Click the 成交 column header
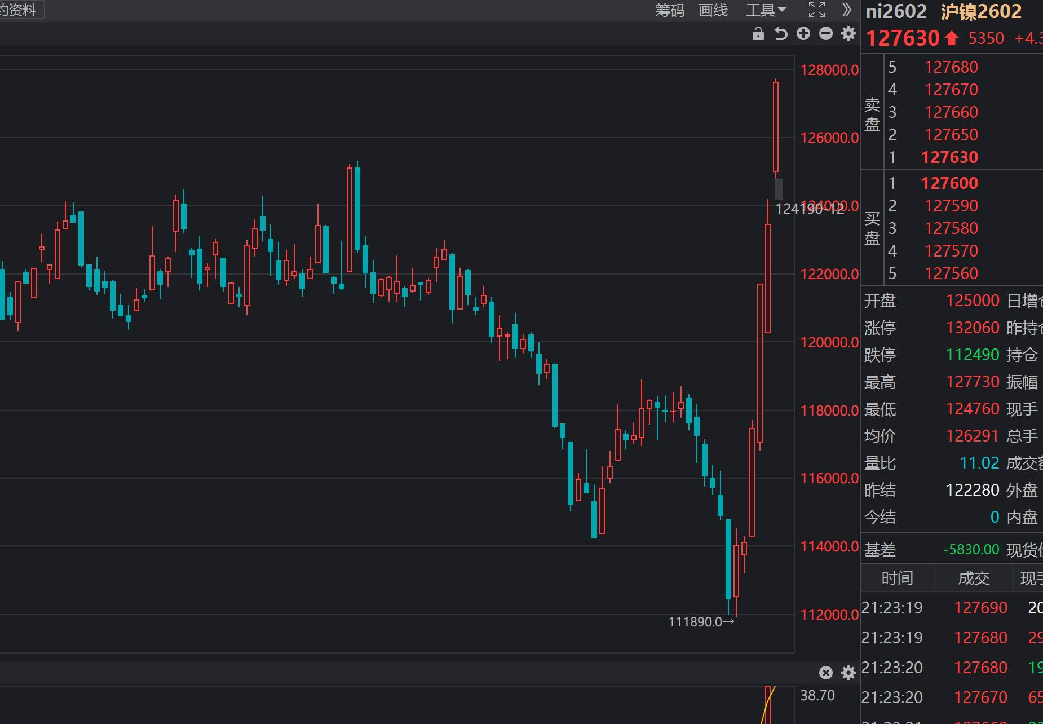 coord(974,578)
